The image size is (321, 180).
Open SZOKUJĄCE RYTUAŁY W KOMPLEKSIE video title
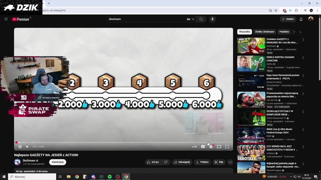(x=280, y=113)
